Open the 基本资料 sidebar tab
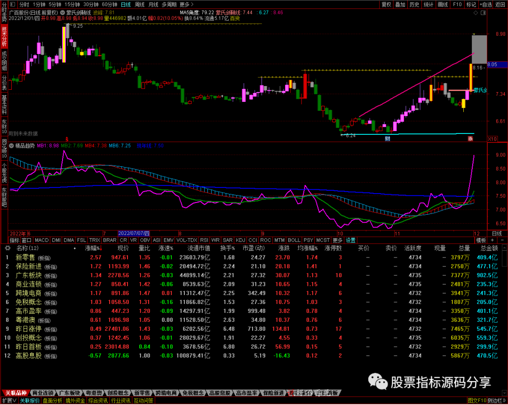The image size is (508, 405). pos(4,104)
